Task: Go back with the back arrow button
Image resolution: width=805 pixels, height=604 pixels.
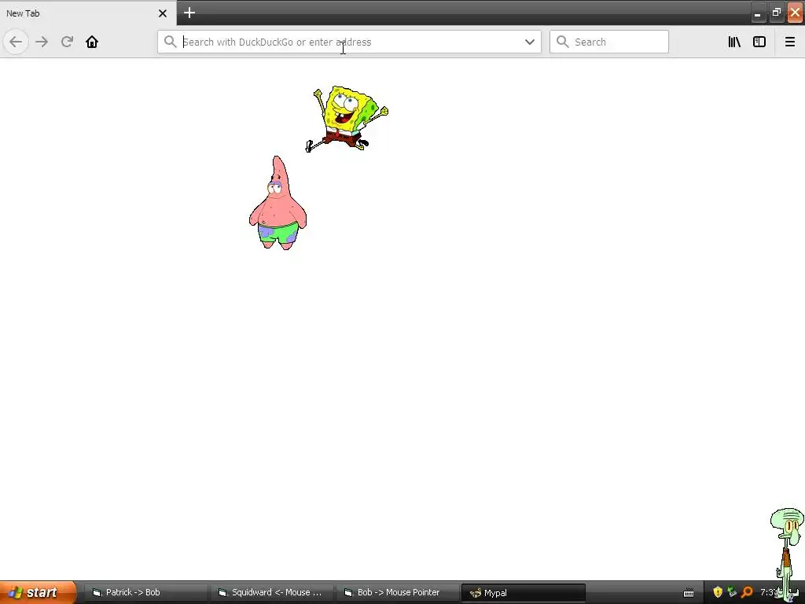Action: click(16, 42)
